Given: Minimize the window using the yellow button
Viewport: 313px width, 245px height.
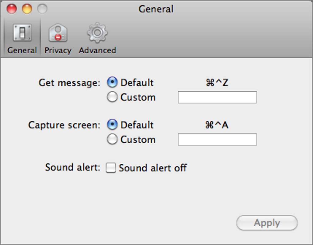Looking at the screenshot, I should tap(27, 9).
